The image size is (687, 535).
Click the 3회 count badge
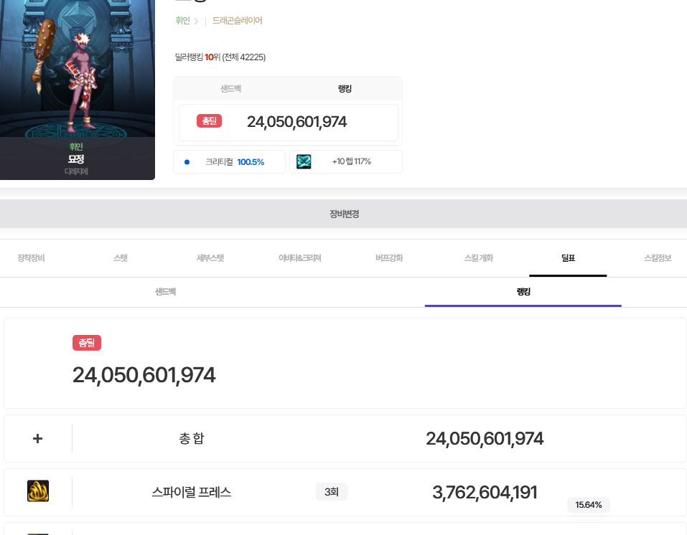[x=331, y=492]
